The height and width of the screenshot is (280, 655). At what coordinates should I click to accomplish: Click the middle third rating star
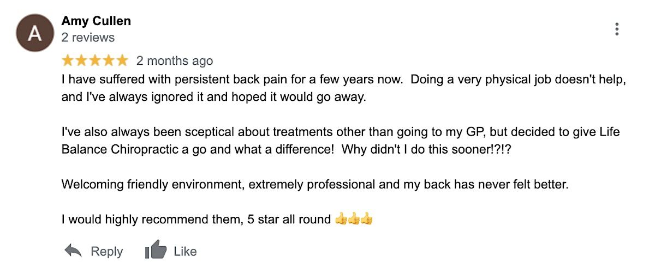(x=95, y=60)
